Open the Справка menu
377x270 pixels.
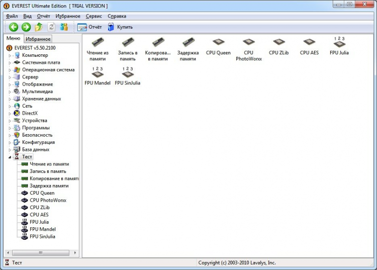117,16
